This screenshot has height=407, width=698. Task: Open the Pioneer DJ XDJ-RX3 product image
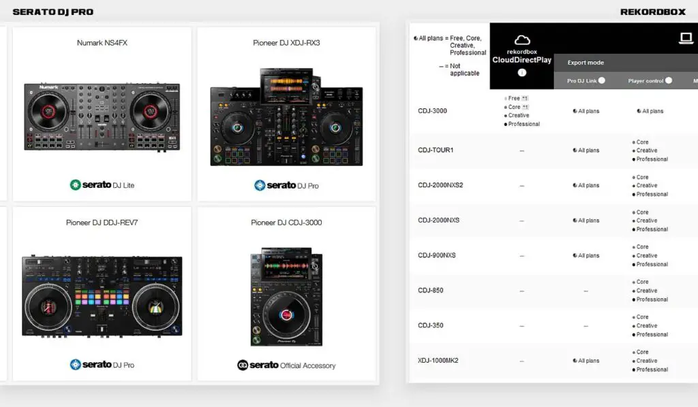pyautogui.click(x=286, y=117)
